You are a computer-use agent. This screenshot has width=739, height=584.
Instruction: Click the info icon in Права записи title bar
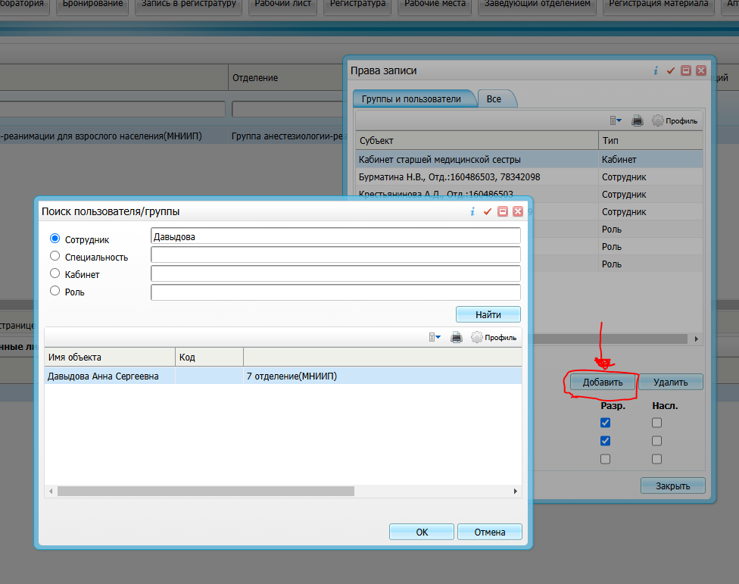click(x=655, y=70)
